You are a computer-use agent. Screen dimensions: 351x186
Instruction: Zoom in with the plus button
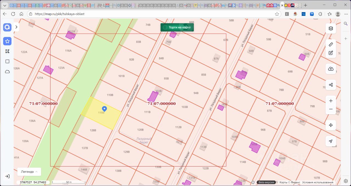tap(331, 101)
